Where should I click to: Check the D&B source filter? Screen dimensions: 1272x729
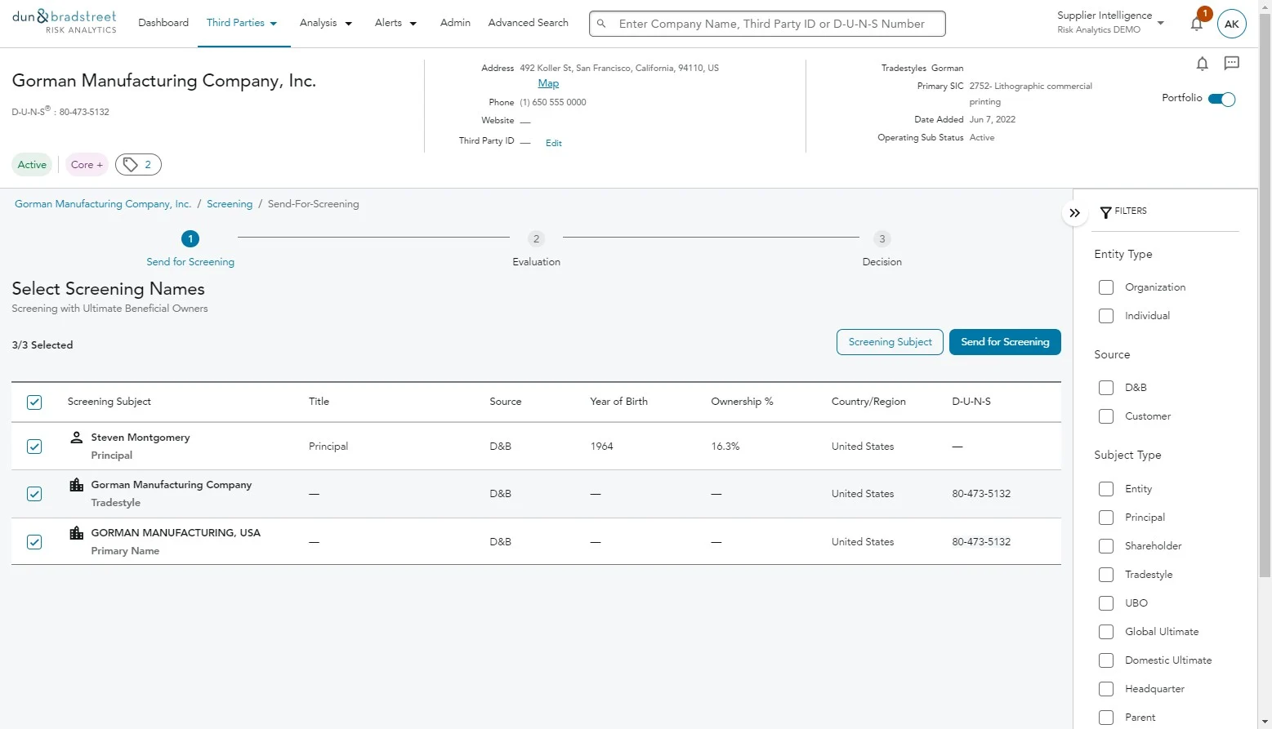coord(1106,388)
